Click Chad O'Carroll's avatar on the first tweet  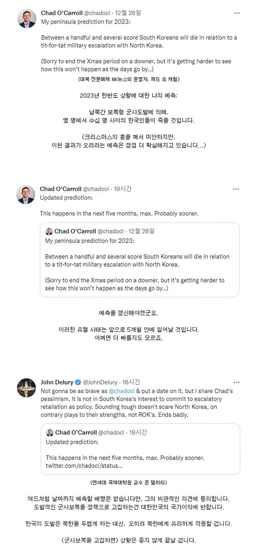[x=27, y=19]
